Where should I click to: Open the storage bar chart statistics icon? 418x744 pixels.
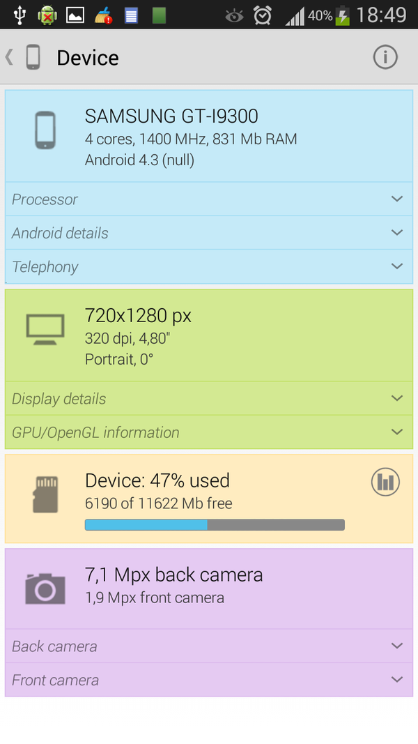[385, 482]
